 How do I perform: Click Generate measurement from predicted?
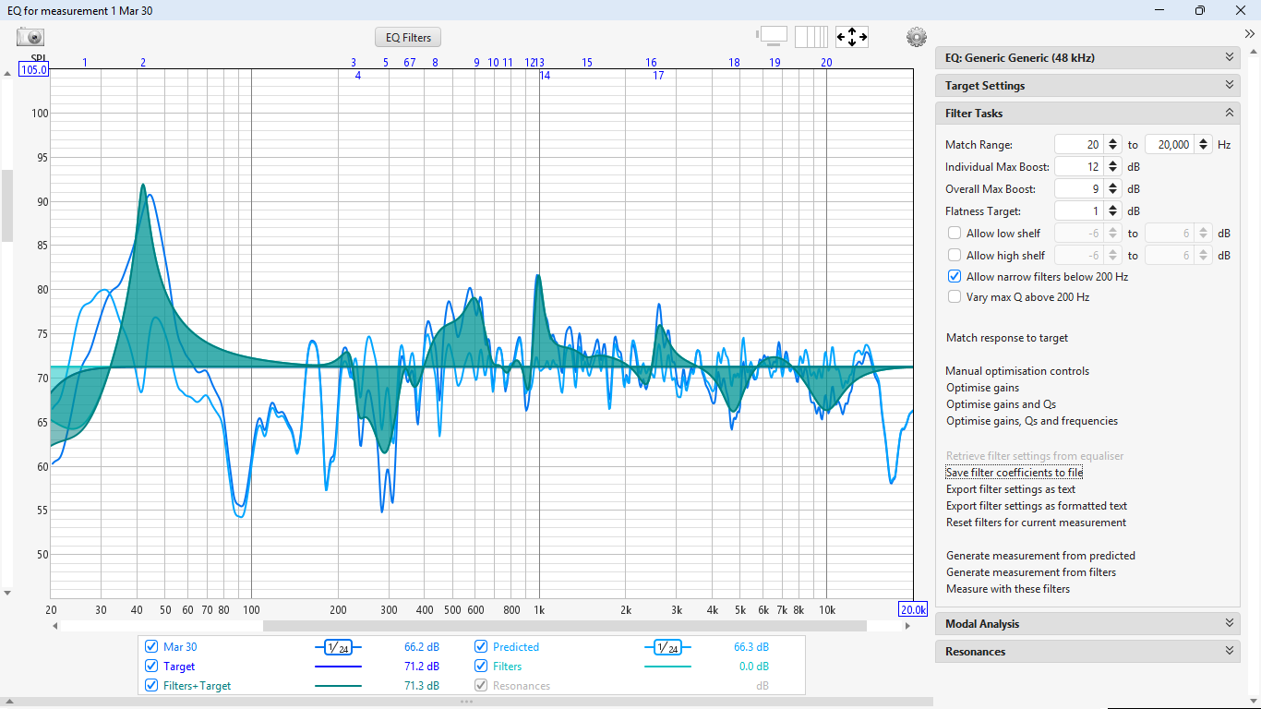[1041, 556]
